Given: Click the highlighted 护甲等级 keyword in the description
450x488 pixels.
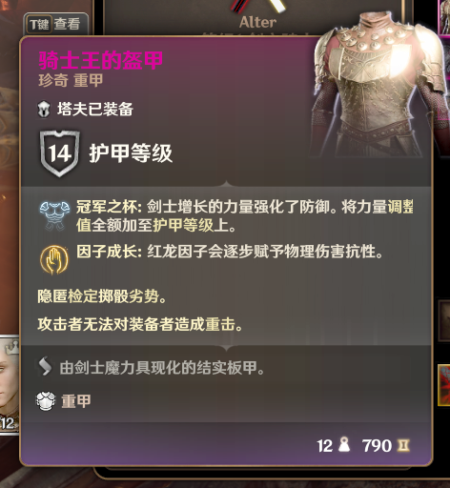Looking at the screenshot, I should (183, 226).
